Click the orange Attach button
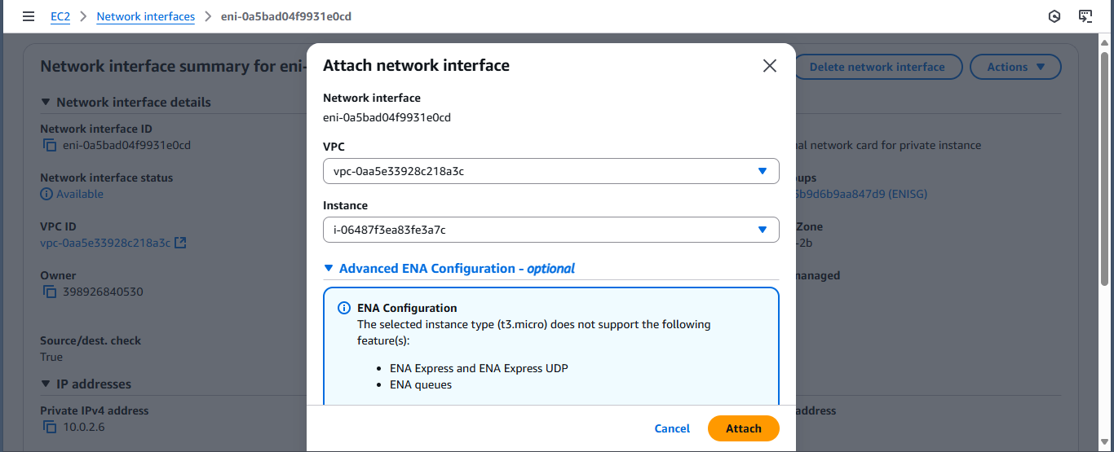This screenshot has width=1114, height=452. coord(743,428)
